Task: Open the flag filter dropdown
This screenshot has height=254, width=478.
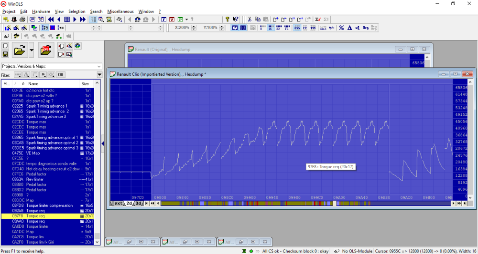Action: pyautogui.click(x=43, y=75)
